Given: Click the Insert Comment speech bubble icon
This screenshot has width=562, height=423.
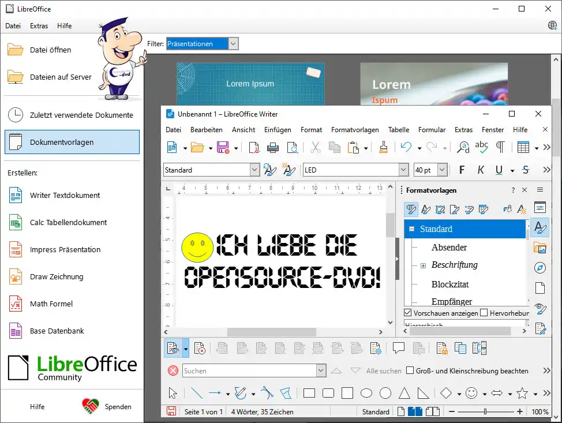Looking at the screenshot, I should coord(399,348).
